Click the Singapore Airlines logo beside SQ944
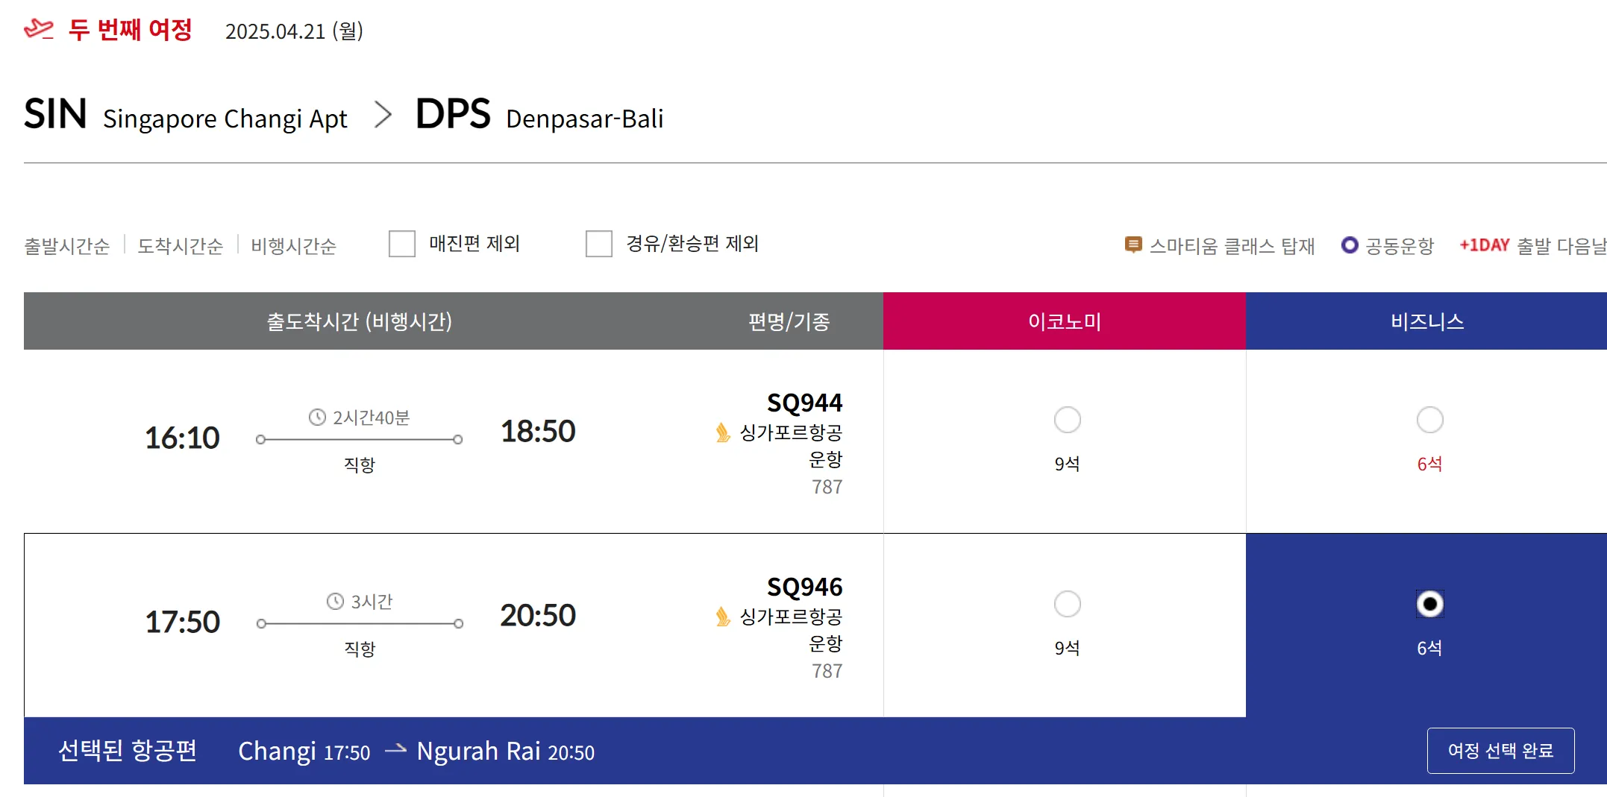1607x797 pixels. pos(722,432)
